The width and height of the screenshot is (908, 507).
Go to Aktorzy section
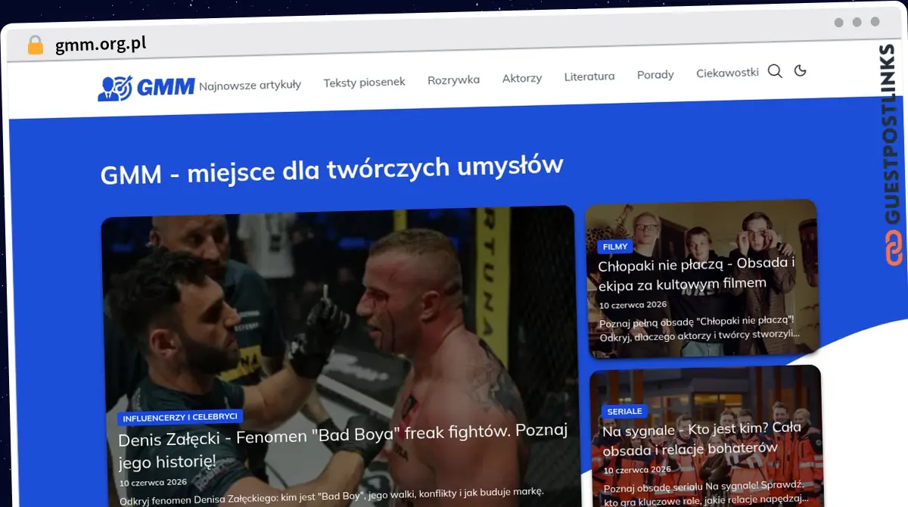(x=522, y=78)
